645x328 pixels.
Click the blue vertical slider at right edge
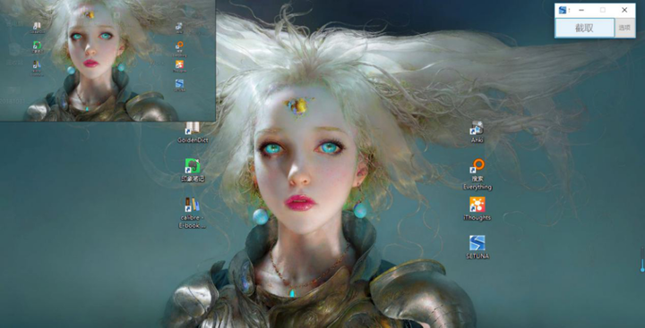pyautogui.click(x=642, y=259)
